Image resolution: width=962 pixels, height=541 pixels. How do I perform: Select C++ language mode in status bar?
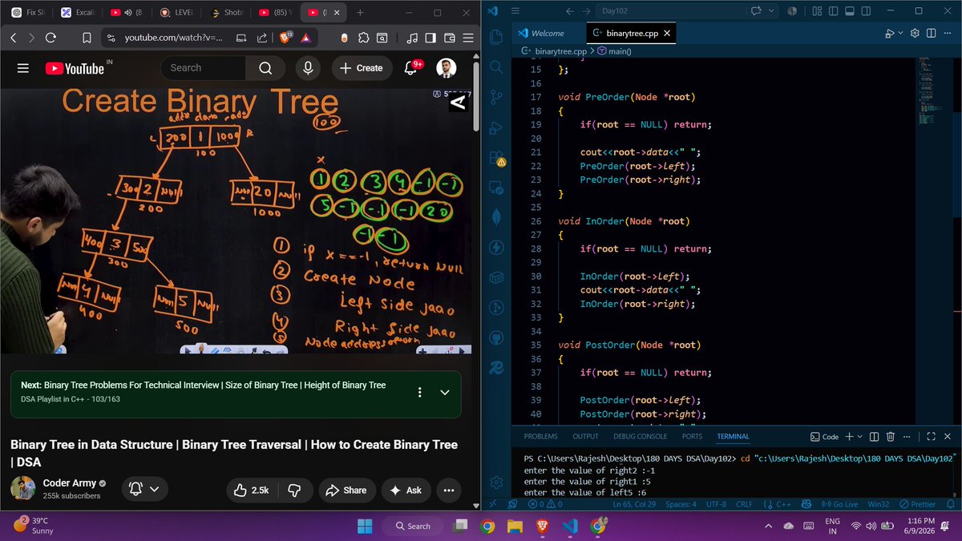[x=784, y=504]
